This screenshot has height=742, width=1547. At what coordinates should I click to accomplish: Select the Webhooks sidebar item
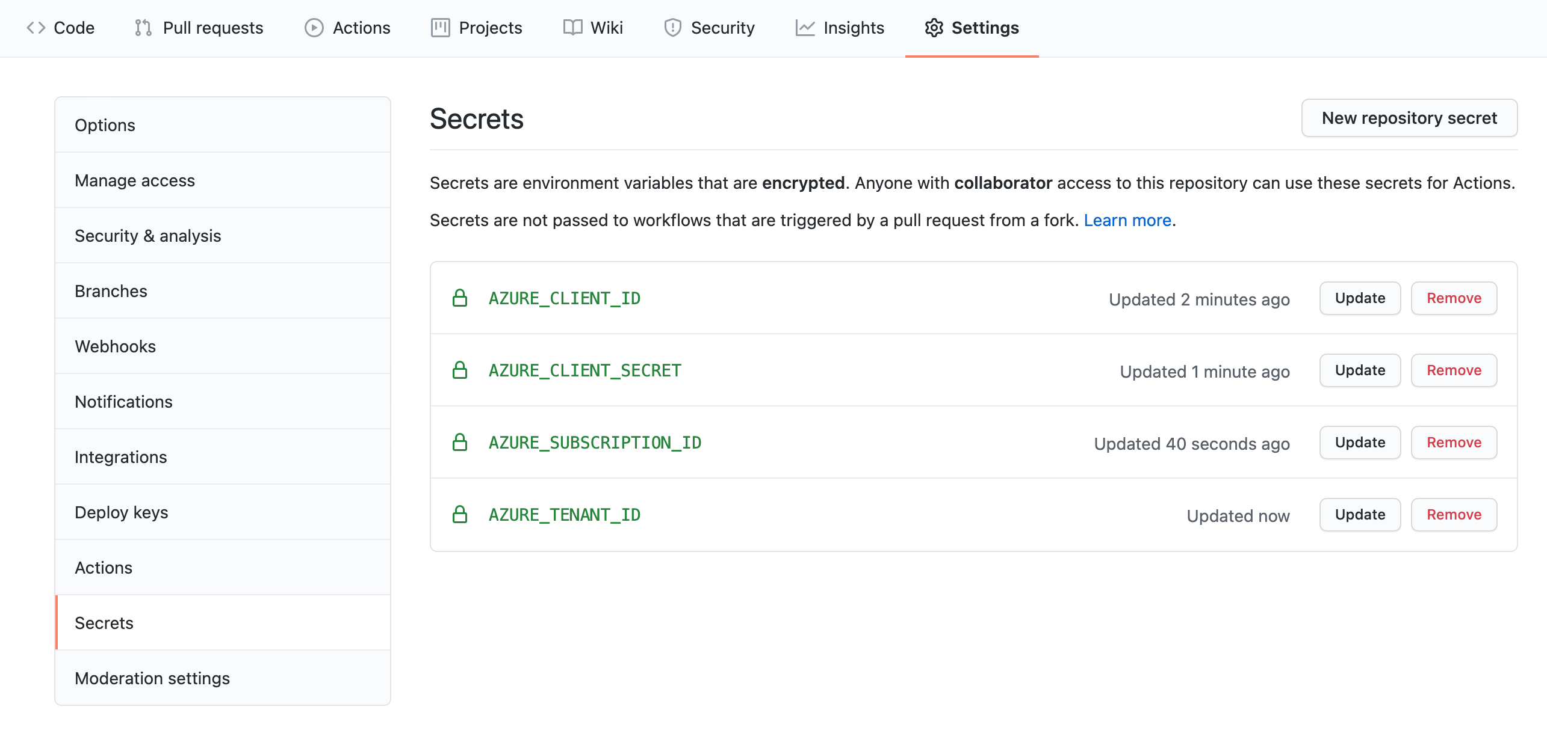(x=114, y=346)
